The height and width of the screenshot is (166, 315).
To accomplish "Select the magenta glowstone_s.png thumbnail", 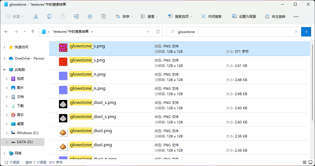I will [x=63, y=48].
